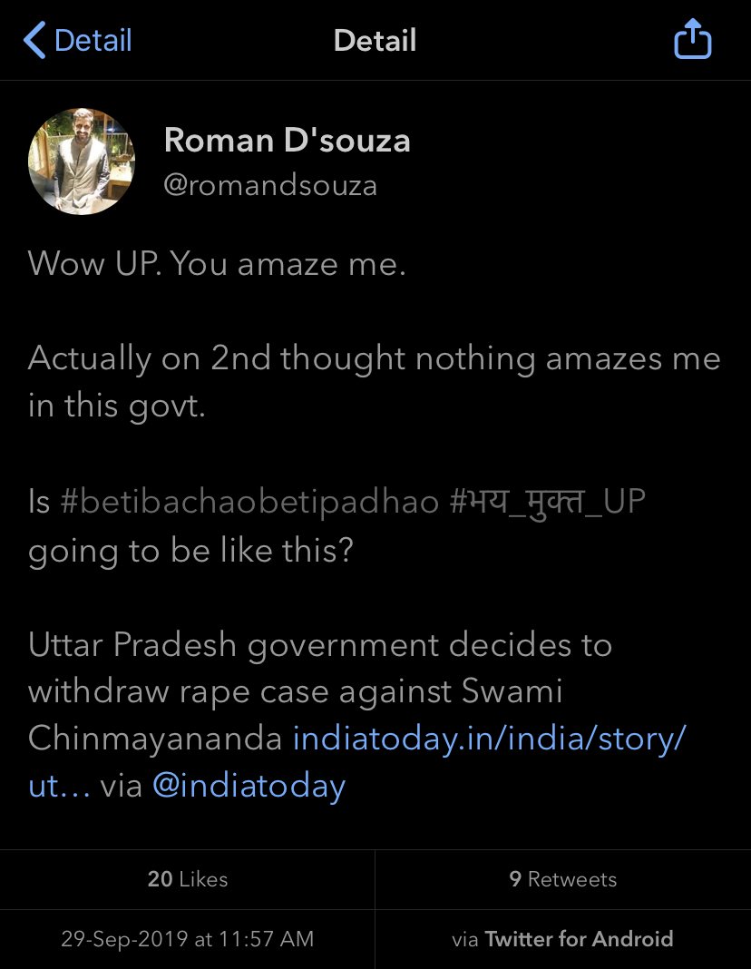The width and height of the screenshot is (751, 969).
Task: Tap the share icon in the header
Action: pos(692,41)
